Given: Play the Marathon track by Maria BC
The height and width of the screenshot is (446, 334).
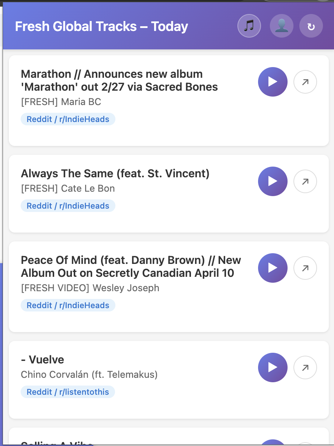Looking at the screenshot, I should pyautogui.click(x=273, y=82).
